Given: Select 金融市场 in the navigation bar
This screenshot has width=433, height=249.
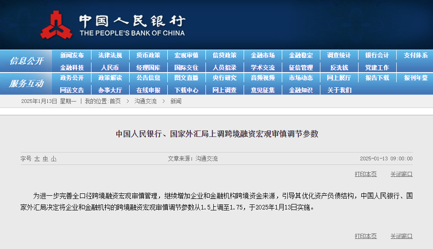Looking at the screenshot, I should pos(262,55).
